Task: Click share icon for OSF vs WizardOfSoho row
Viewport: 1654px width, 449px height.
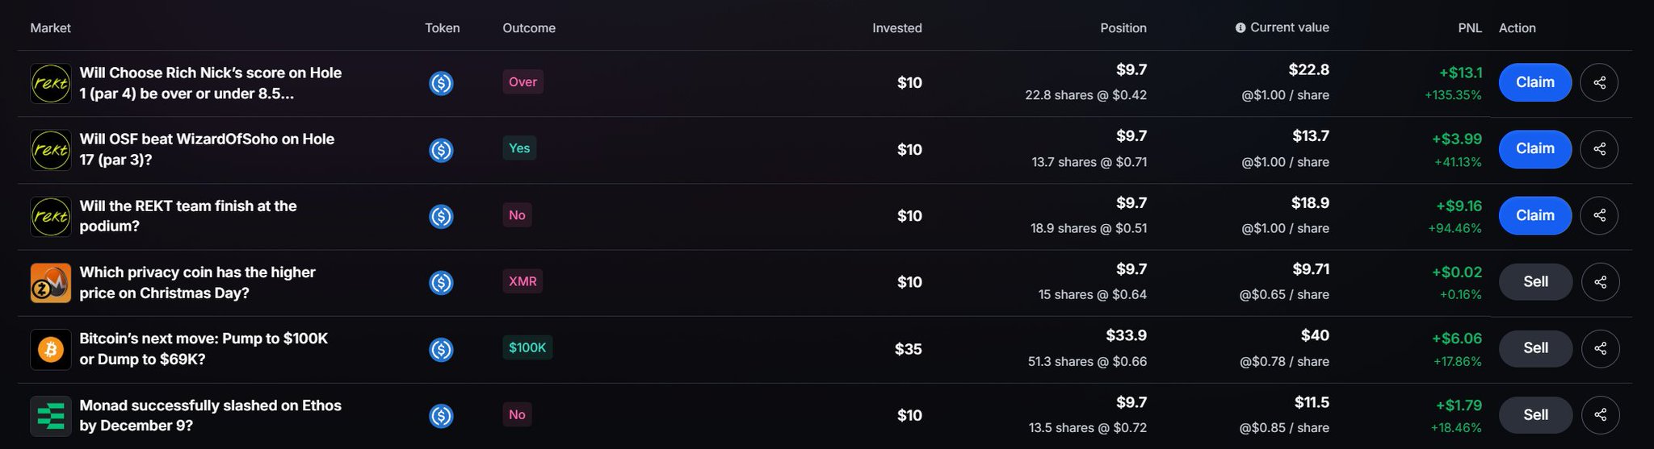Action: (x=1599, y=149)
